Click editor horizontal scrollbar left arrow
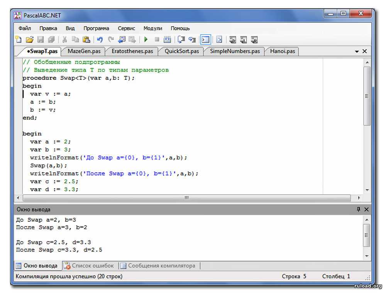Image resolution: width=386 pixels, height=293 pixels. click(18, 198)
